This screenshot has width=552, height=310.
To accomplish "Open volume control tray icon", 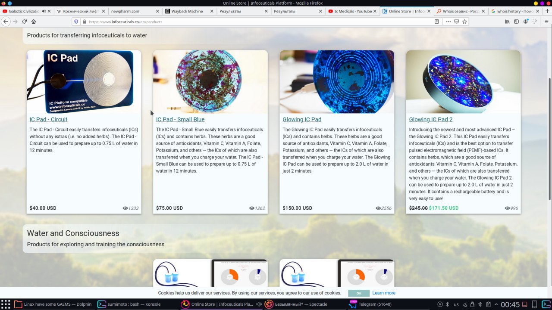I will pyautogui.click(x=480, y=304).
